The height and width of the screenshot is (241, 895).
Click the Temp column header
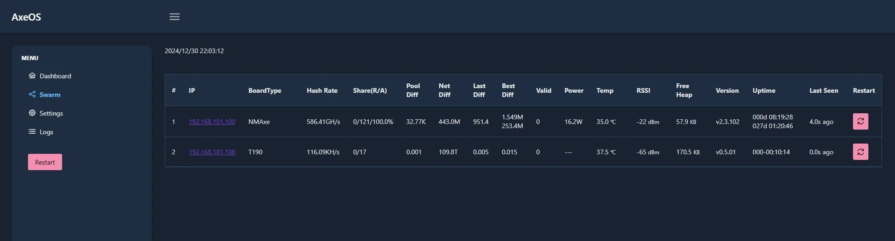click(605, 90)
